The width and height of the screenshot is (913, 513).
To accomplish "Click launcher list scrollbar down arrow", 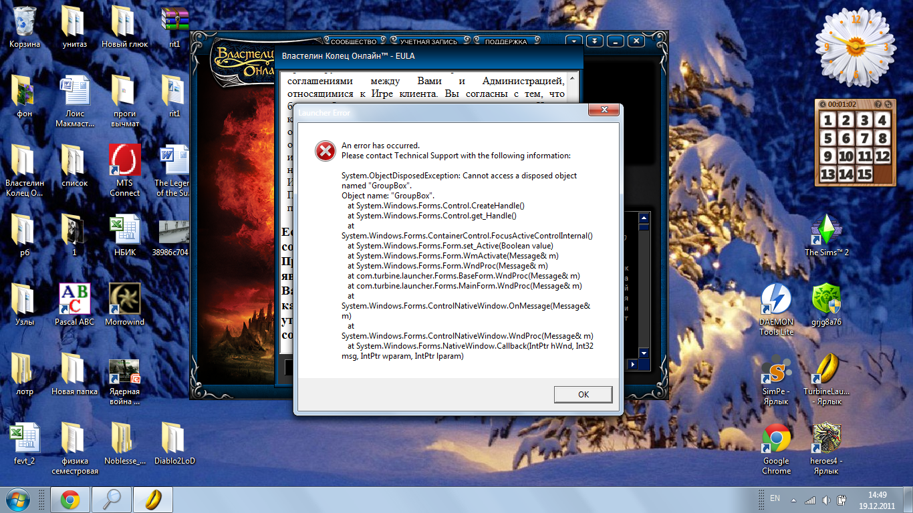I will tap(644, 353).
